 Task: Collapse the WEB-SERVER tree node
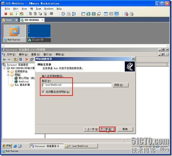(4, 68)
